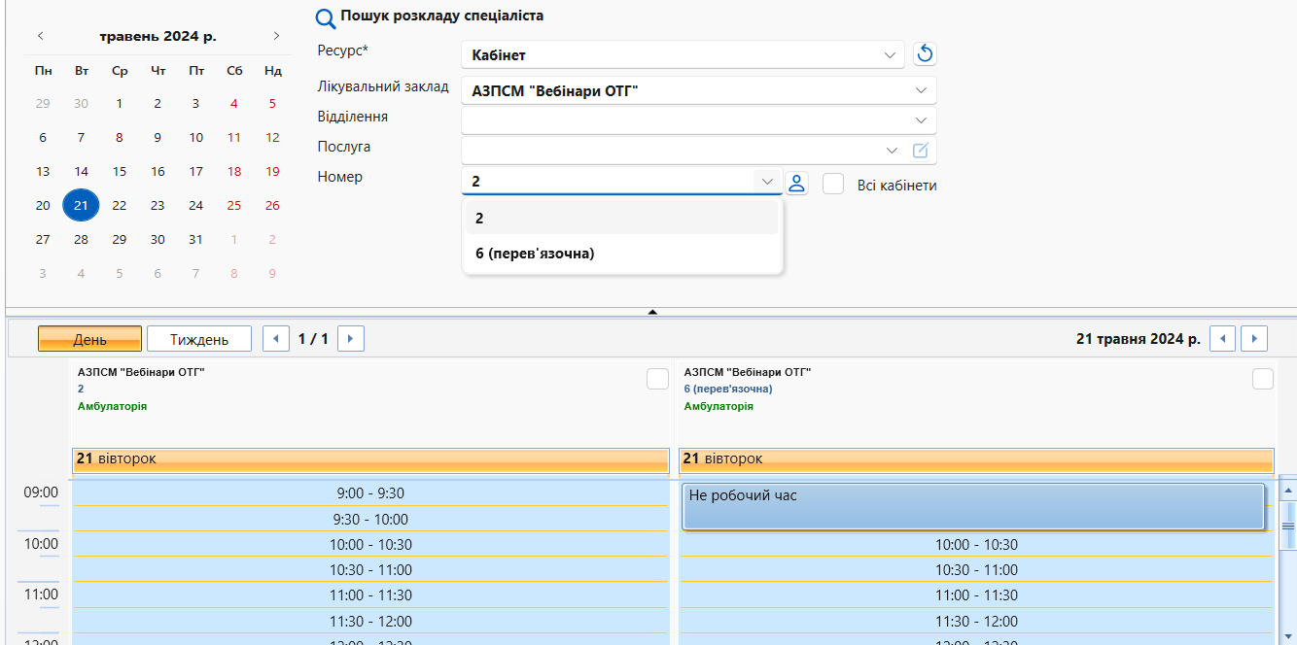Click the edit icon beside Послуга field

click(921, 151)
